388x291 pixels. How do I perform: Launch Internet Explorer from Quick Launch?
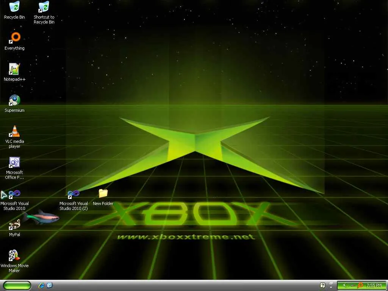point(41,286)
